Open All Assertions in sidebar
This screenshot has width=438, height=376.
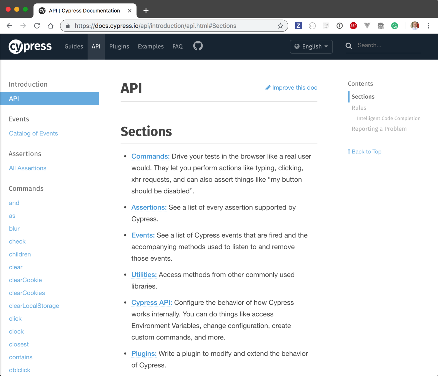tap(28, 168)
